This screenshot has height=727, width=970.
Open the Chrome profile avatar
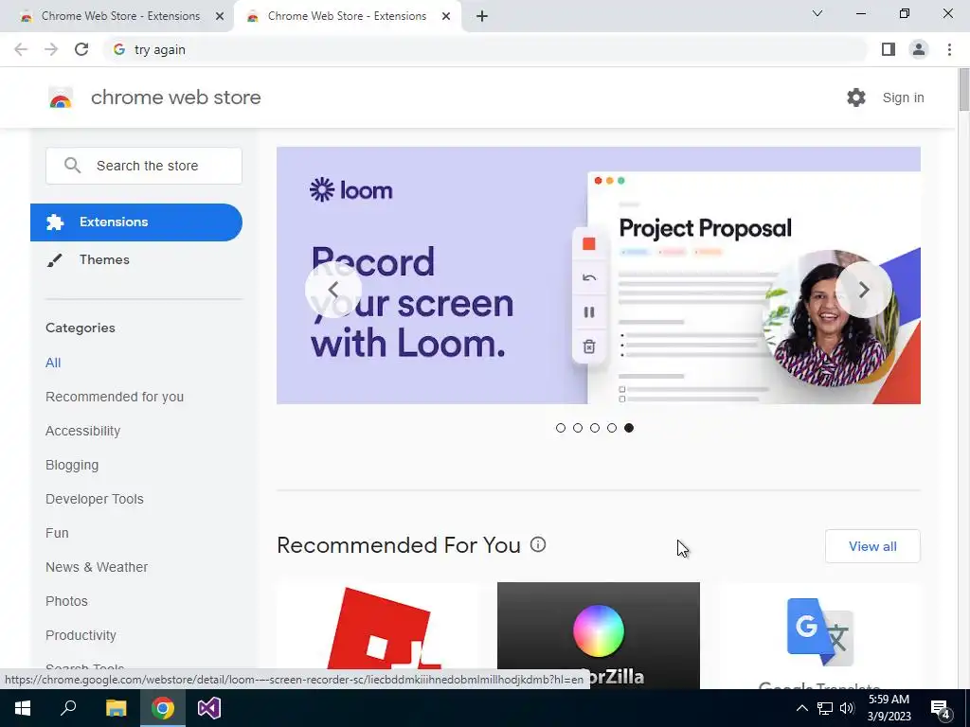(x=919, y=49)
